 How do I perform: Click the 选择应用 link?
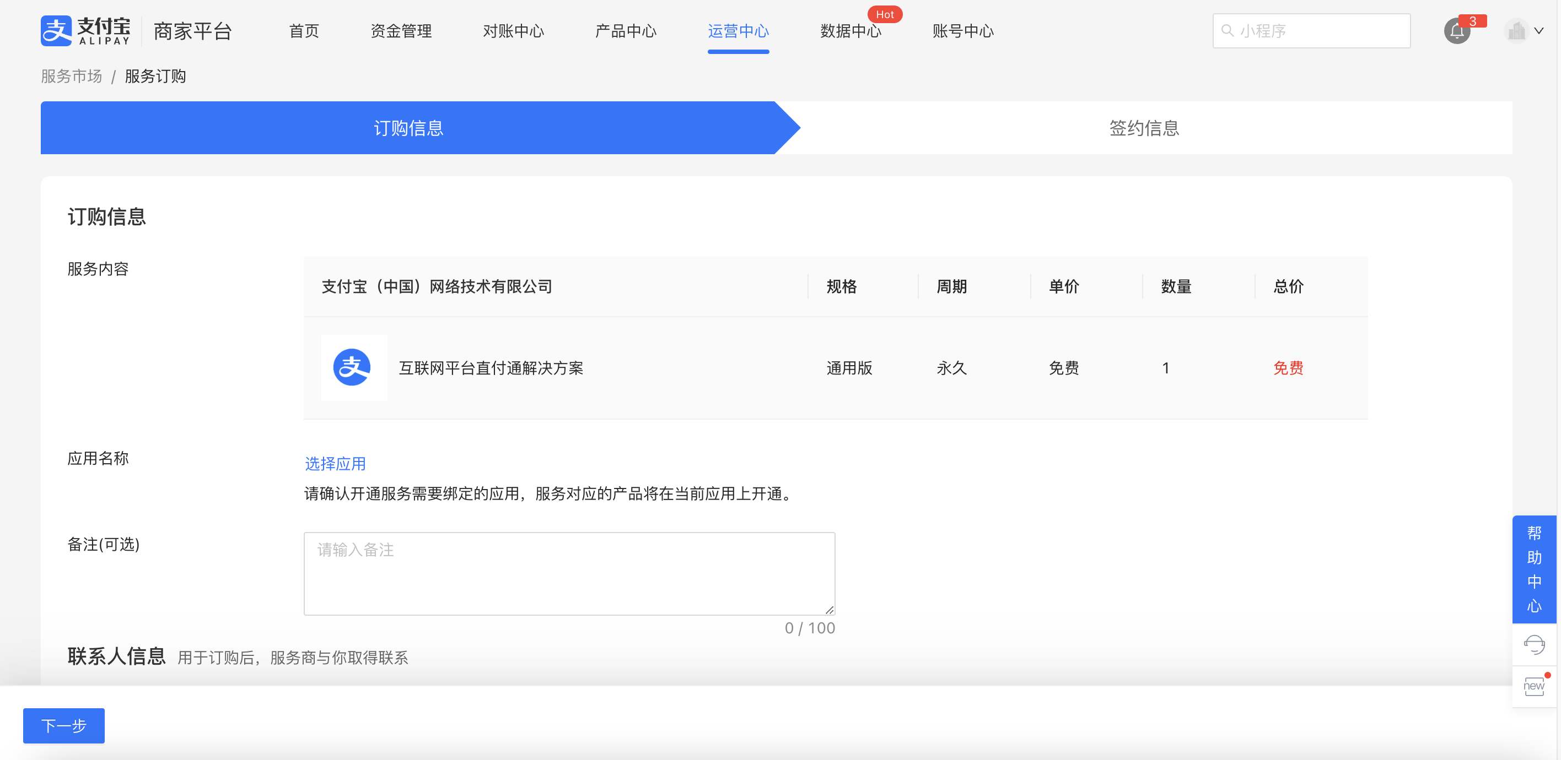pos(335,463)
